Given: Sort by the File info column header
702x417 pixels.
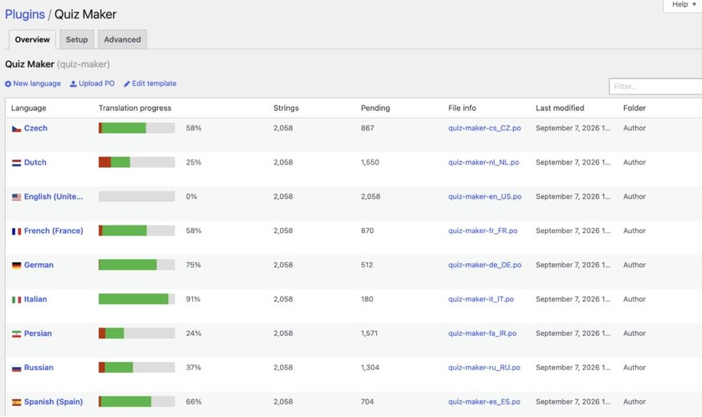Looking at the screenshot, I should [x=462, y=108].
